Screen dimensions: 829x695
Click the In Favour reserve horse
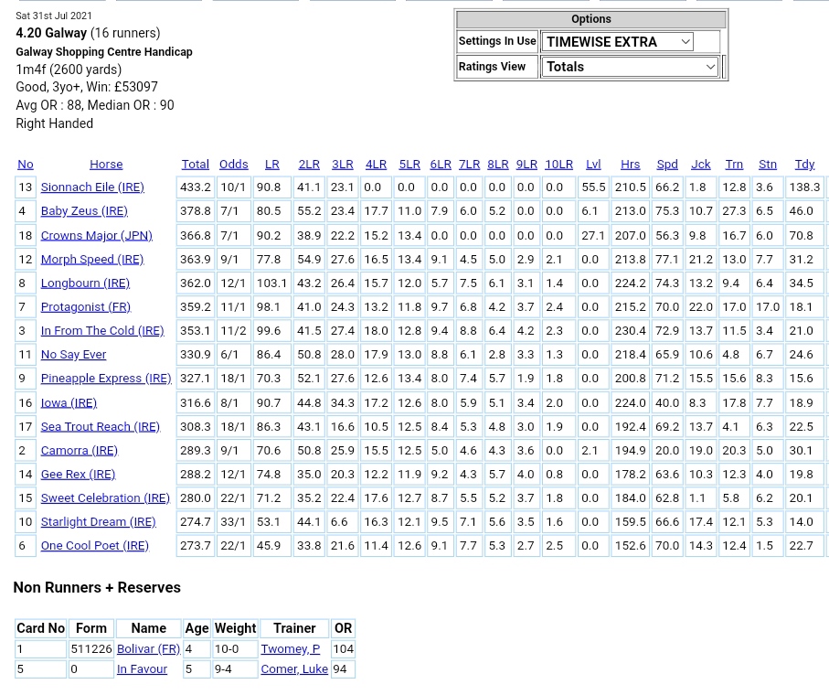pyautogui.click(x=142, y=668)
